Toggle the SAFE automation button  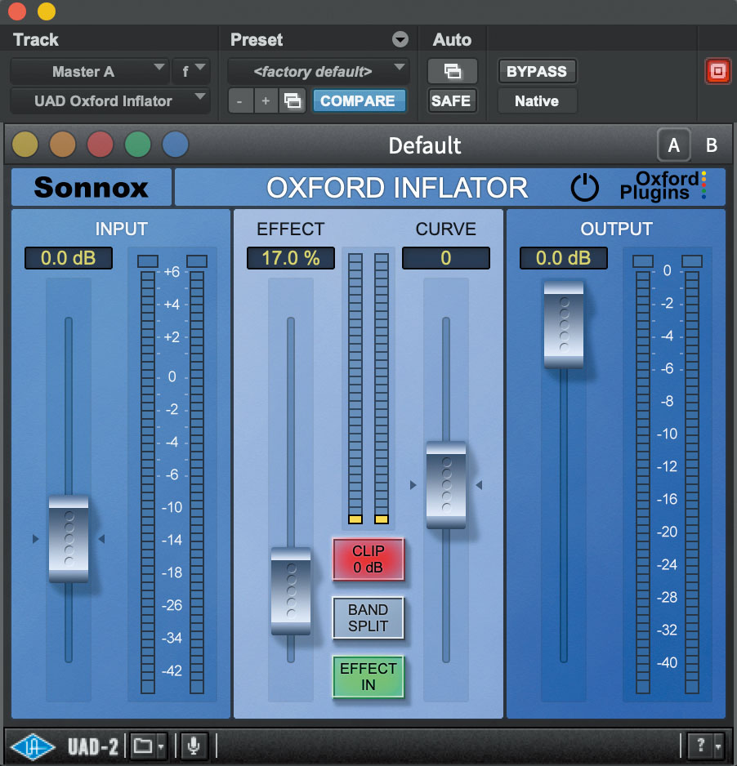coord(451,101)
